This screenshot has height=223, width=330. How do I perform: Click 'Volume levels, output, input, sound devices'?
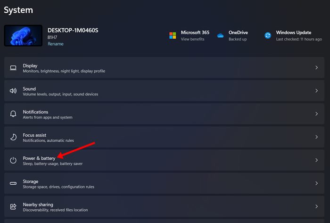click(x=60, y=94)
